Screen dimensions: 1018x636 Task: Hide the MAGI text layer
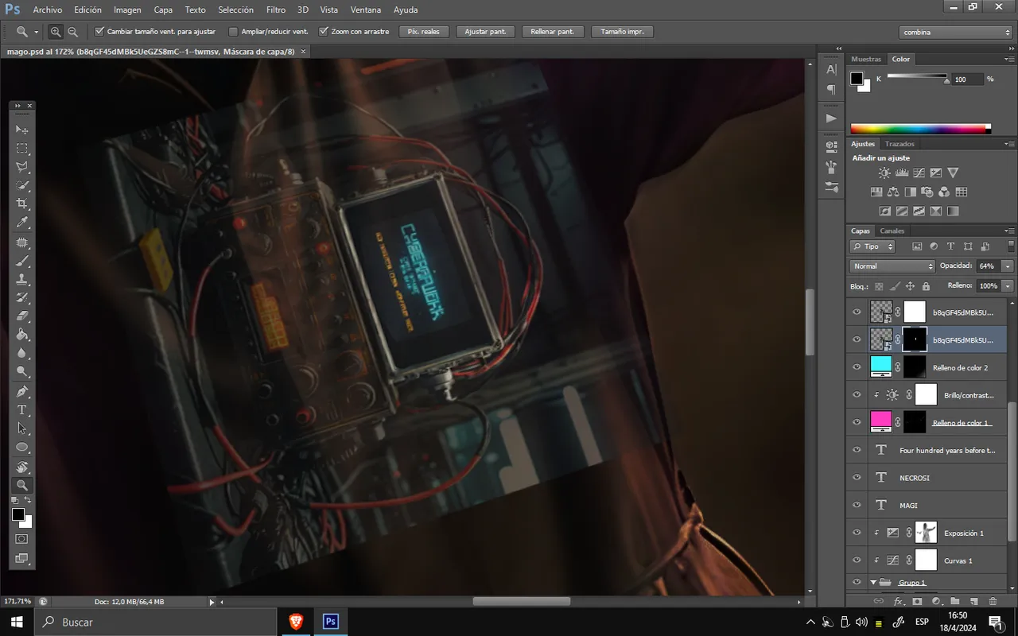pyautogui.click(x=857, y=505)
